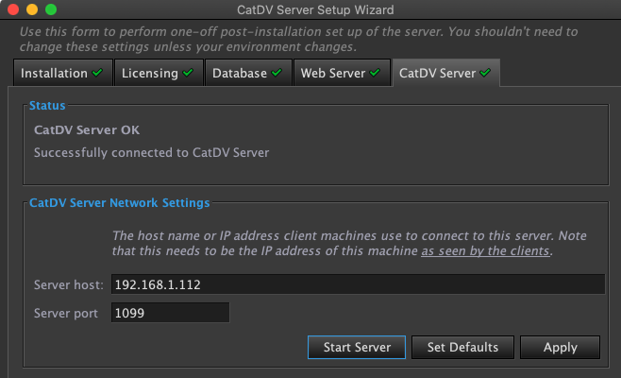Click into the Server port field
The image size is (621, 378).
point(170,313)
